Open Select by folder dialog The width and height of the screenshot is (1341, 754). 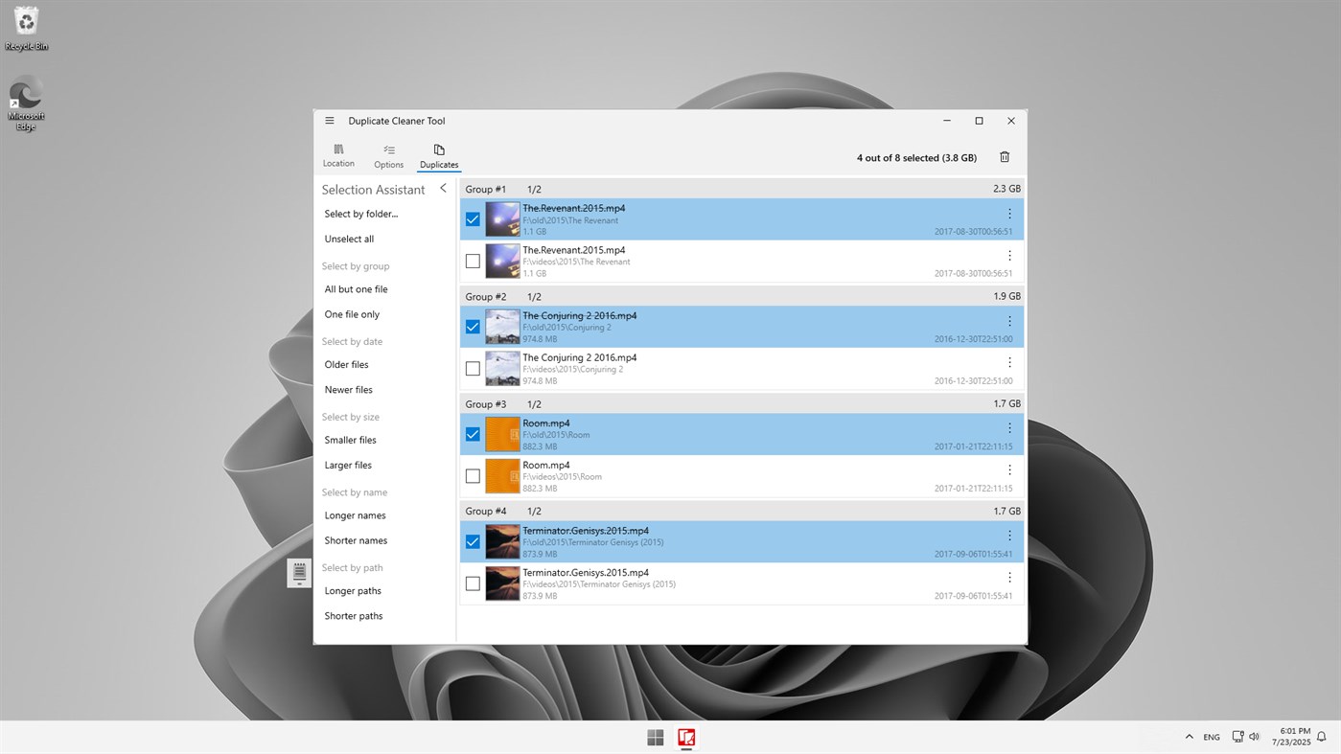[x=361, y=213]
